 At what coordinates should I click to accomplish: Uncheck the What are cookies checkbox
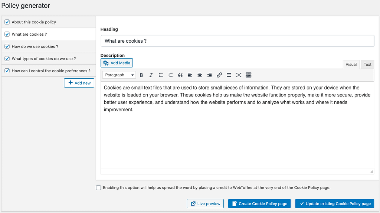click(x=7, y=34)
